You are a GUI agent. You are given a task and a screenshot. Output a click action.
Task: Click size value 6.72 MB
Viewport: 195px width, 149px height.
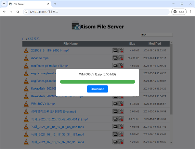[135, 104]
